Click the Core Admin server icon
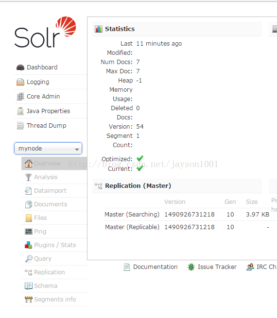The height and width of the screenshot is (318, 277). coord(20,97)
